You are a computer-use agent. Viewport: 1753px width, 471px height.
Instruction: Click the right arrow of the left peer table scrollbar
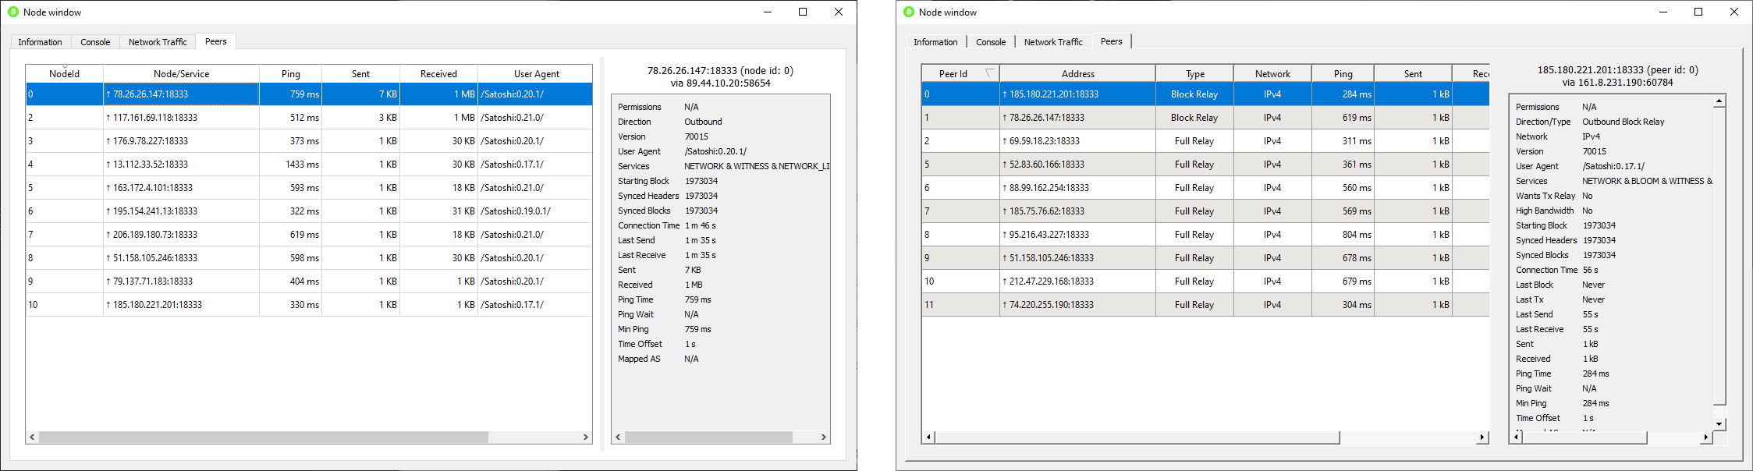click(x=586, y=437)
